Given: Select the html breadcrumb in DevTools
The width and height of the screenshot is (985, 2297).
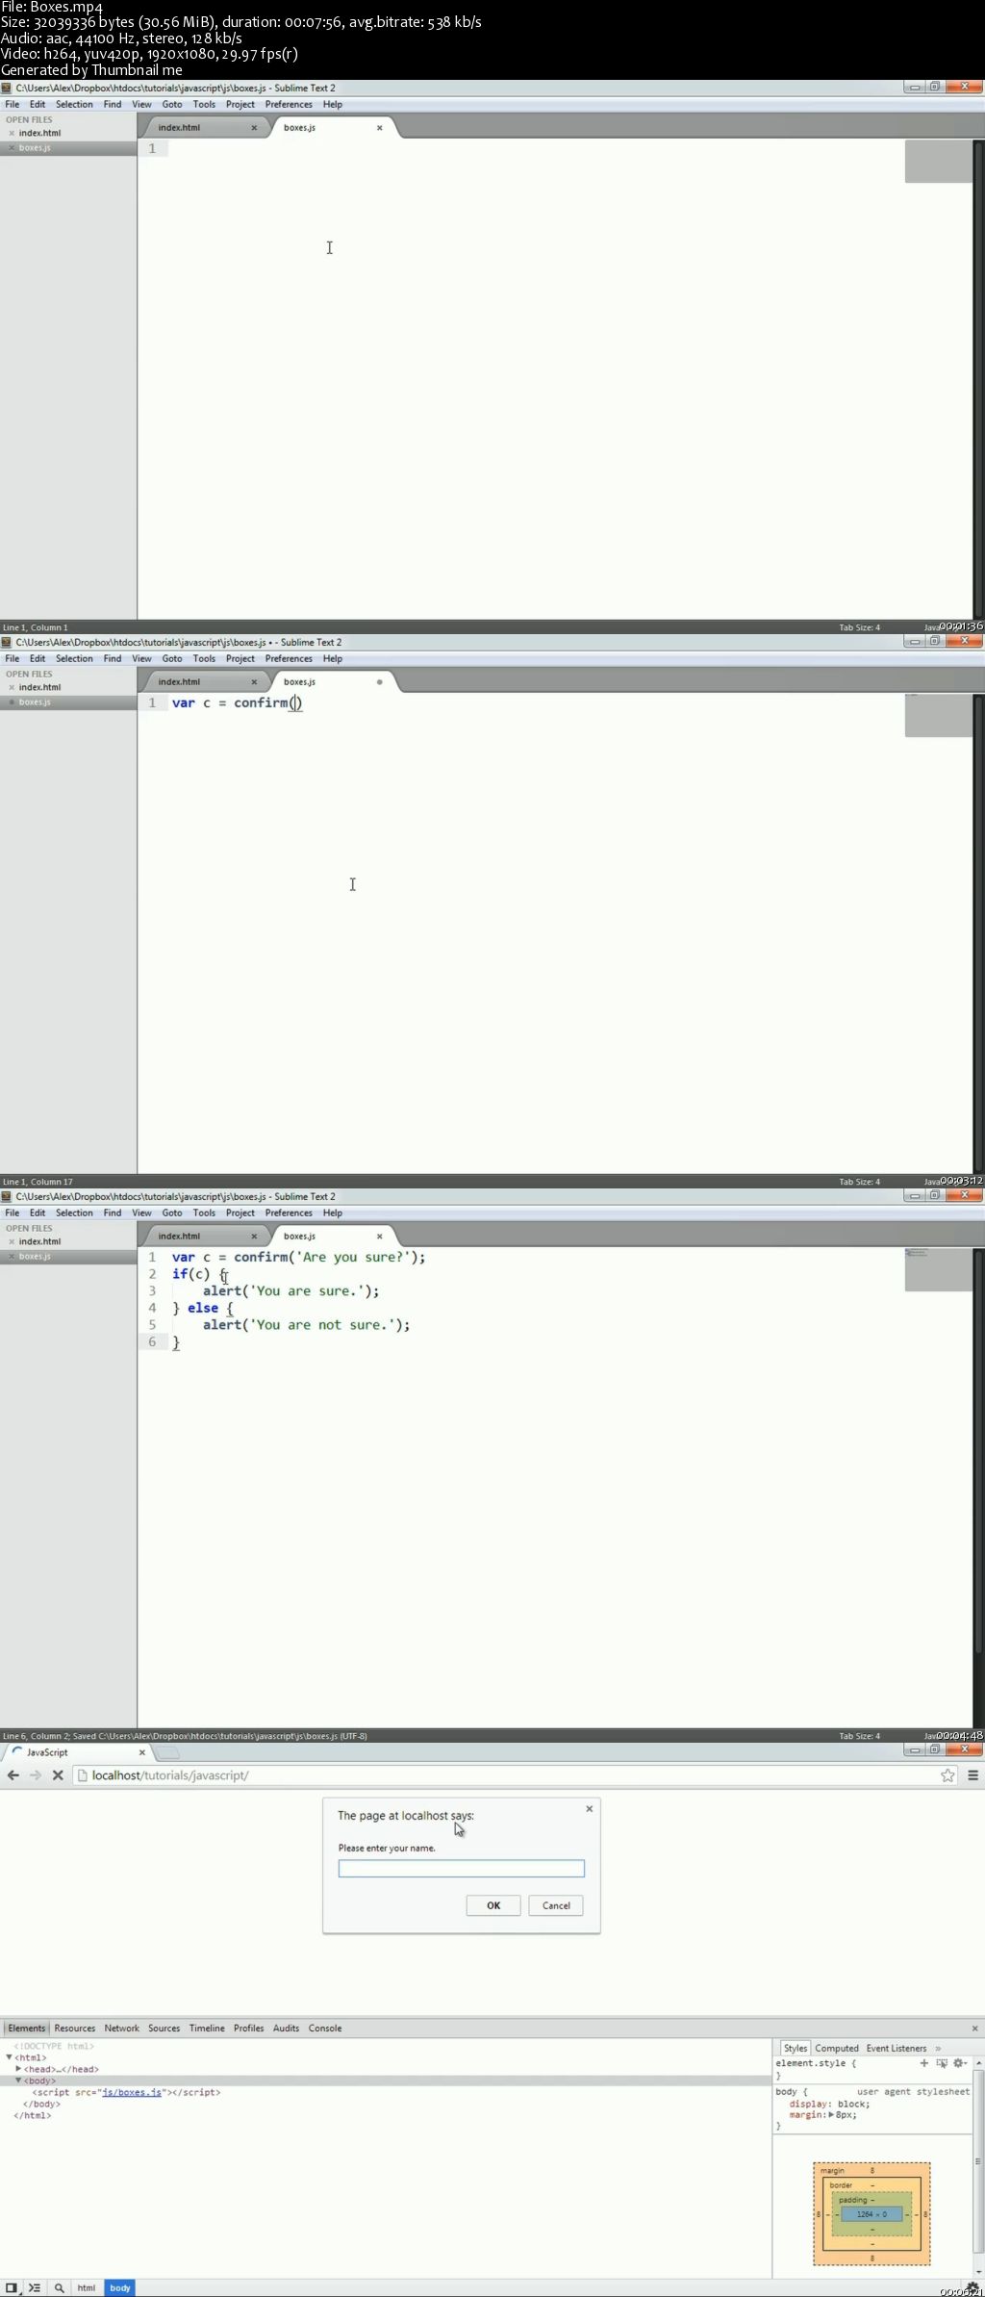Looking at the screenshot, I should pos(87,2287).
